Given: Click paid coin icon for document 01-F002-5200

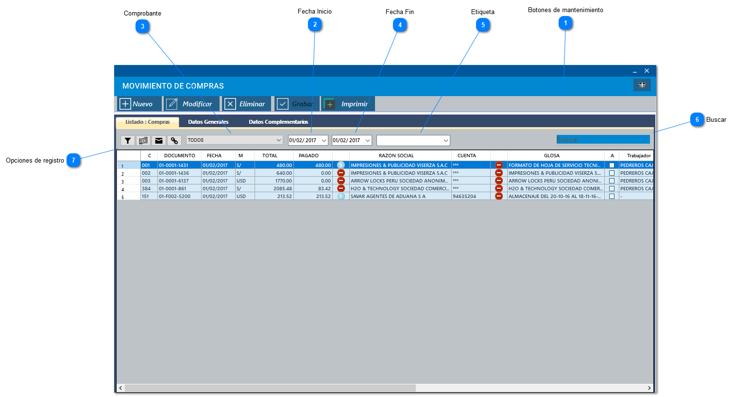Looking at the screenshot, I should coord(341,196).
